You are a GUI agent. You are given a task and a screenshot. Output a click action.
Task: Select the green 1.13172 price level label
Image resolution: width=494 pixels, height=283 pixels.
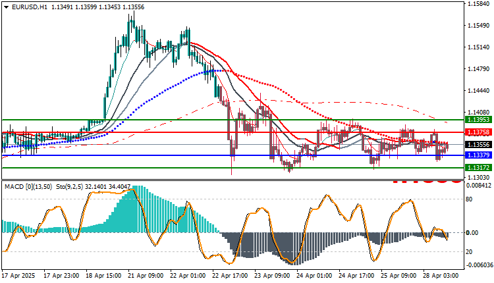[478, 167]
